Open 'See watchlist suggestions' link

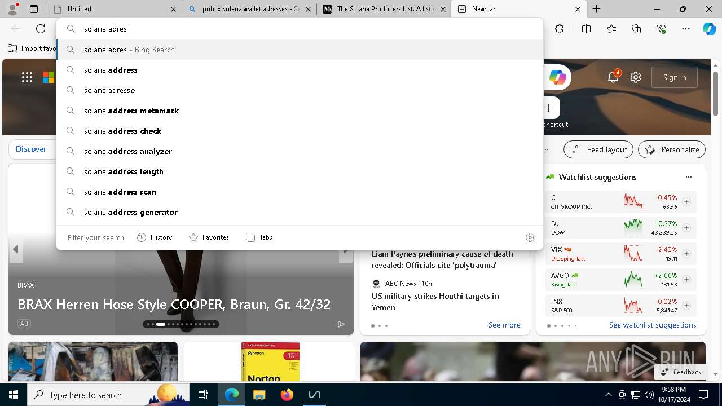click(653, 325)
